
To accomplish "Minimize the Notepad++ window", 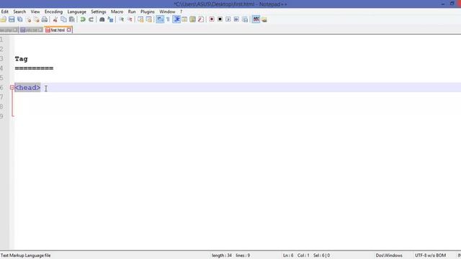I will (443, 4).
